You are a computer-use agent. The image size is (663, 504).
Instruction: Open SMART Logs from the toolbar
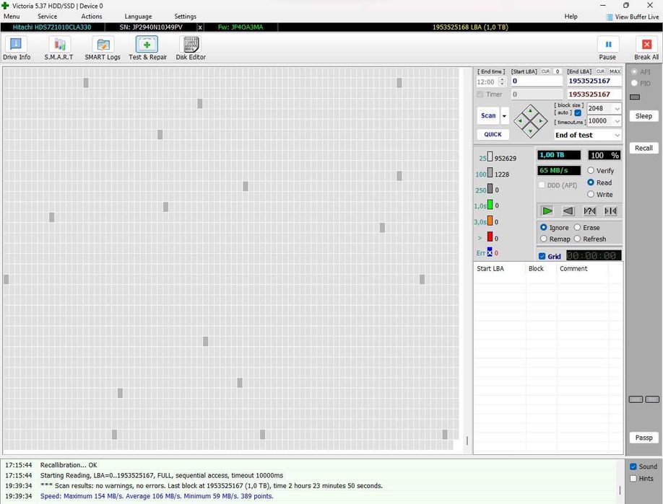tap(103, 48)
